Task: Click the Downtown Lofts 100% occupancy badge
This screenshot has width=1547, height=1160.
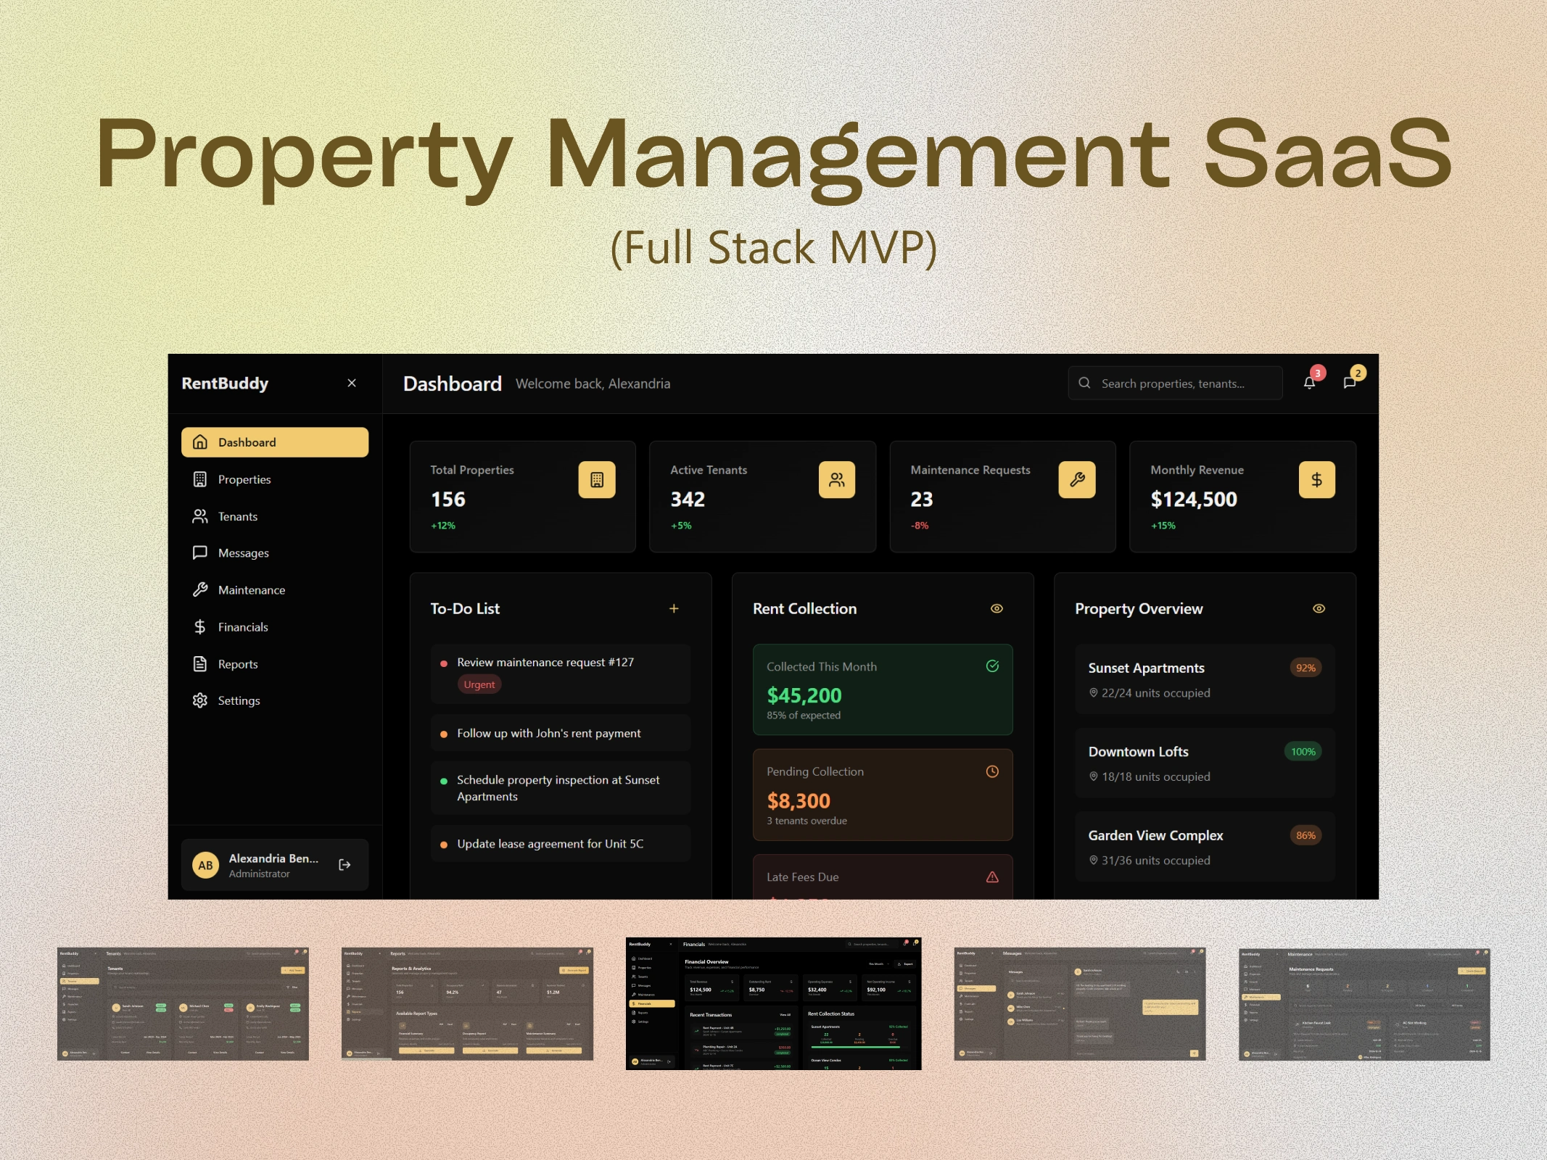Action: tap(1303, 751)
